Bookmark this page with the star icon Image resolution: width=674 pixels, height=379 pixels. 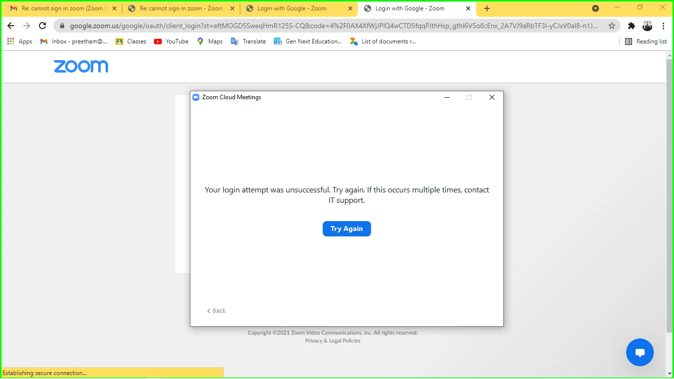612,26
